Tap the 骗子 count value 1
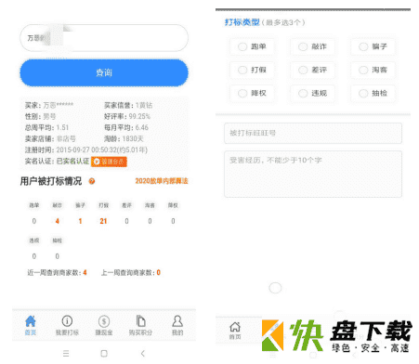 pos(80,221)
